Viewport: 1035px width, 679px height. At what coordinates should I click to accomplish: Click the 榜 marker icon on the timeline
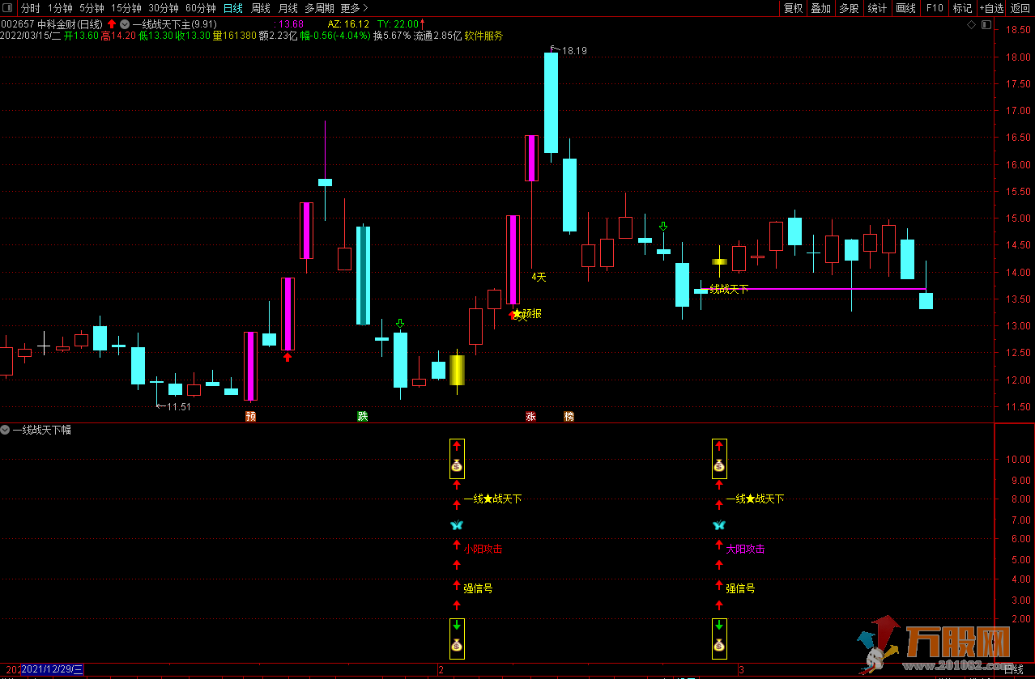(569, 417)
